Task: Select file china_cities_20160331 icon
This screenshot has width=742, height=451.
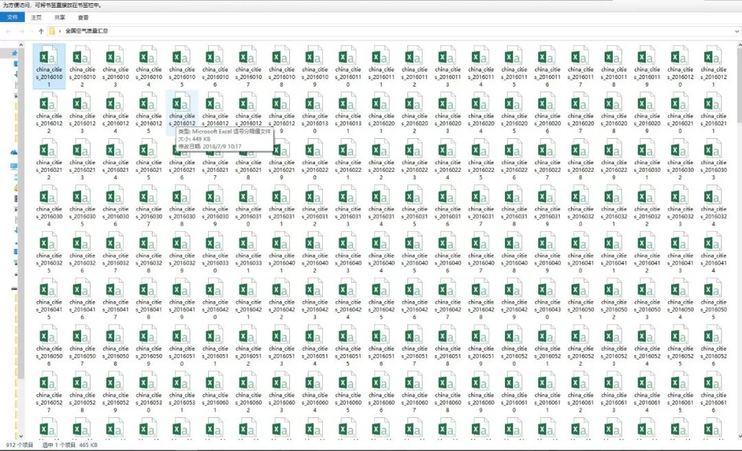Action: coord(248,242)
